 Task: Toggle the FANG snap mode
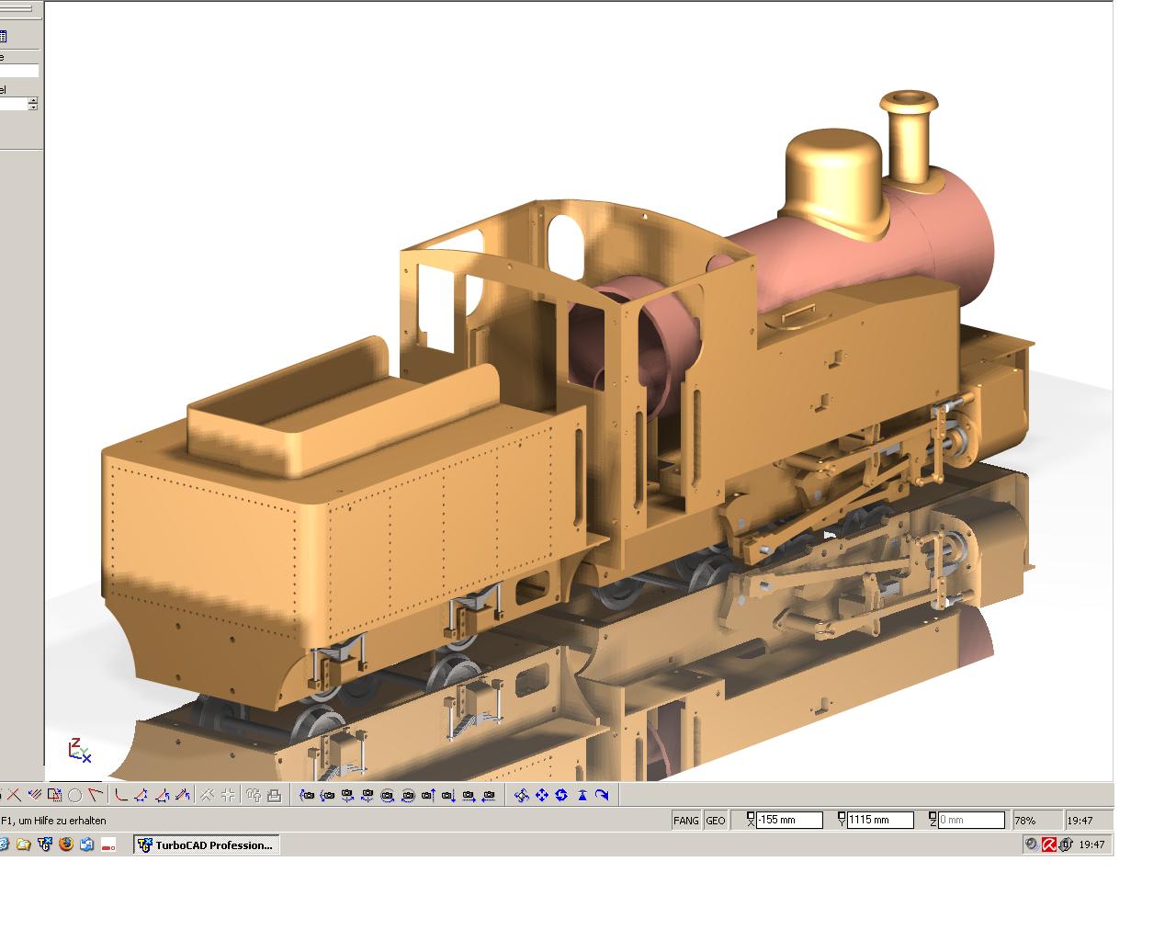[x=685, y=821]
